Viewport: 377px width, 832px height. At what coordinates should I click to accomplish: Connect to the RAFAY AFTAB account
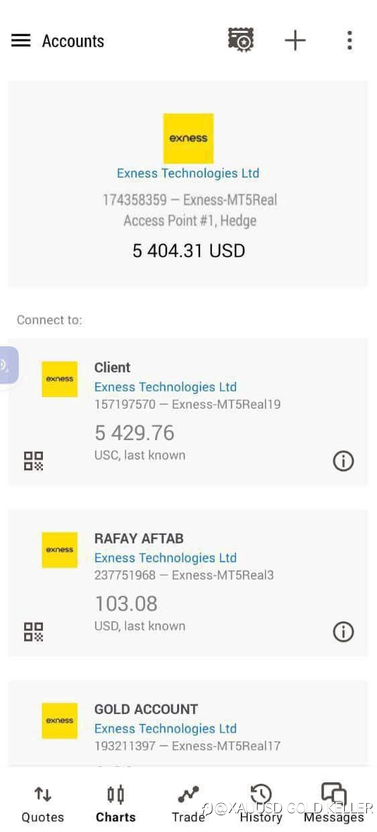click(188, 583)
